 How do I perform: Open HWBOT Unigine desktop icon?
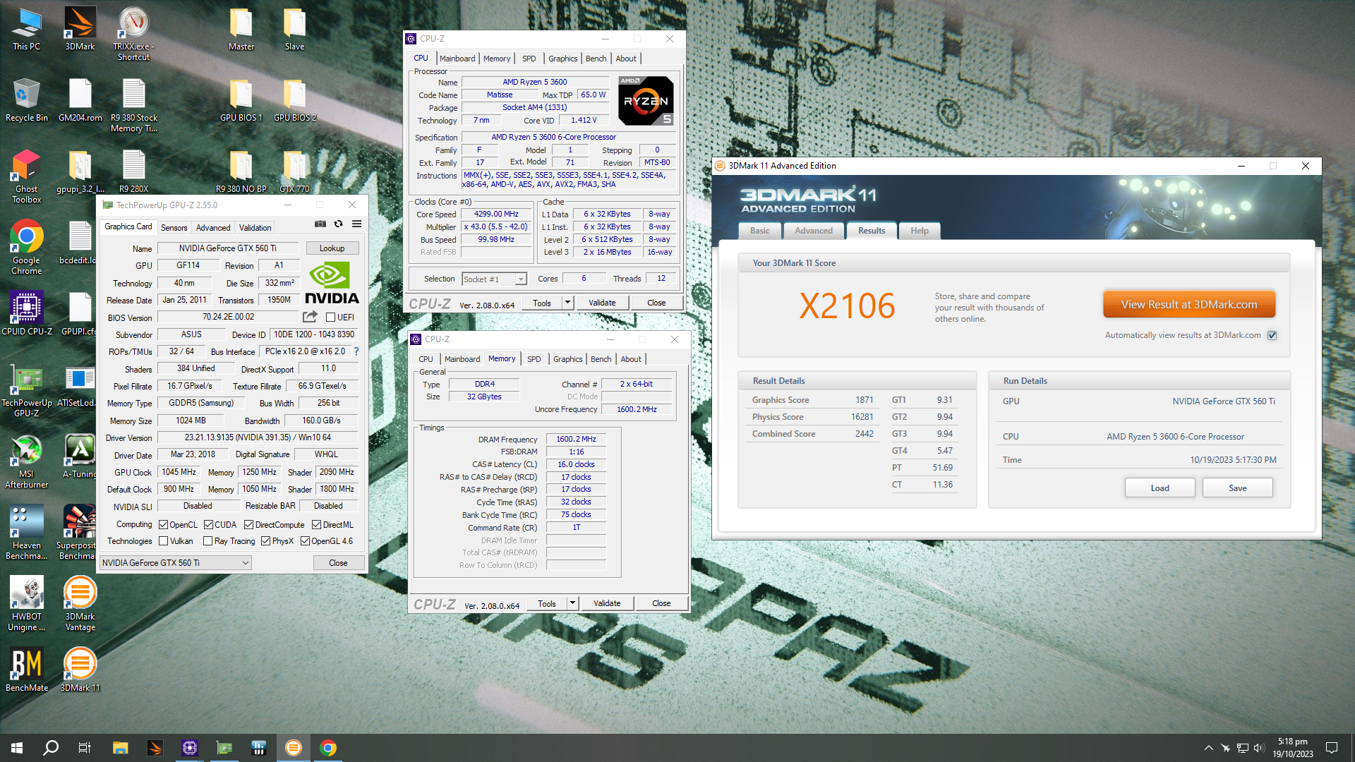(27, 604)
